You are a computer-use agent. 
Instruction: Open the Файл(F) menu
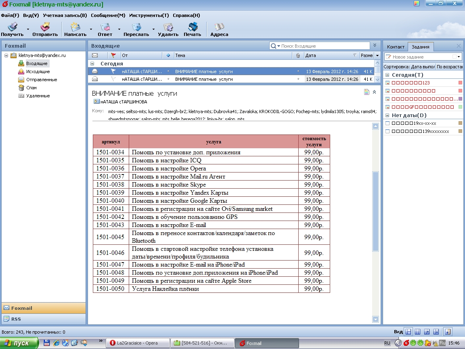click(x=10, y=15)
